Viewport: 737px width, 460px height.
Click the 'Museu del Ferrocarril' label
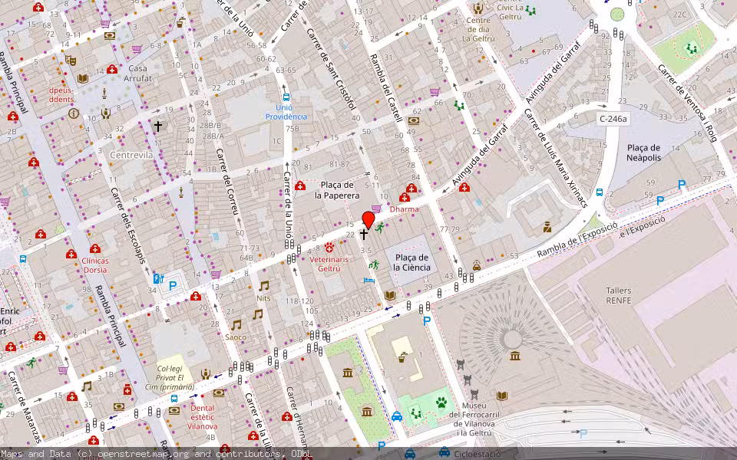[x=474, y=419]
